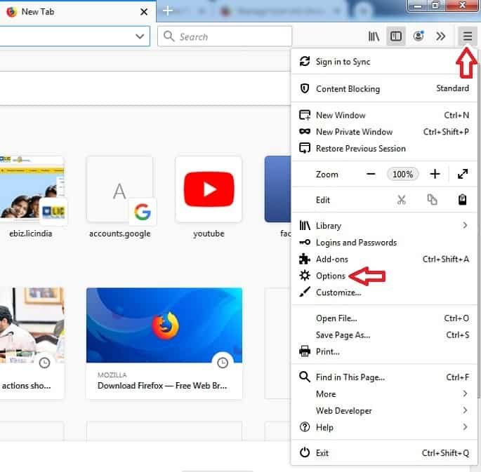The width and height of the screenshot is (481, 472).
Task: Zoom in with the plus button
Action: point(435,174)
